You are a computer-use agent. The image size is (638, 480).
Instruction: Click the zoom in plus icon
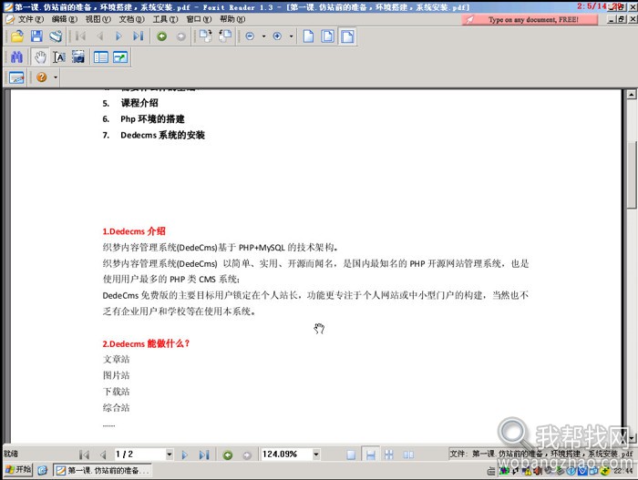click(x=277, y=36)
